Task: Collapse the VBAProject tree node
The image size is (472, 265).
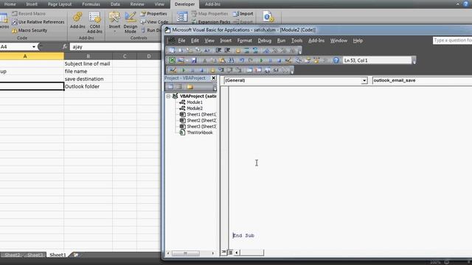Action: 168,96
